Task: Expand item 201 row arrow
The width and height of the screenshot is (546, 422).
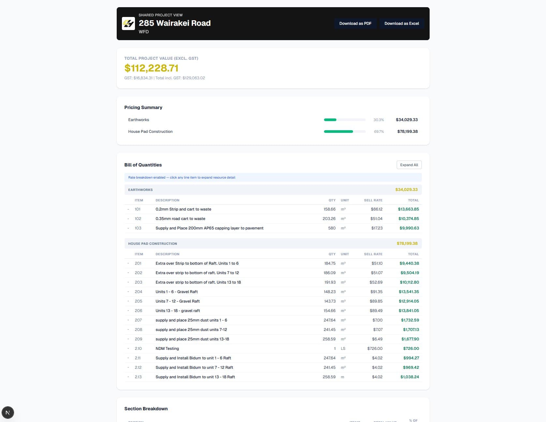Action: click(128, 263)
